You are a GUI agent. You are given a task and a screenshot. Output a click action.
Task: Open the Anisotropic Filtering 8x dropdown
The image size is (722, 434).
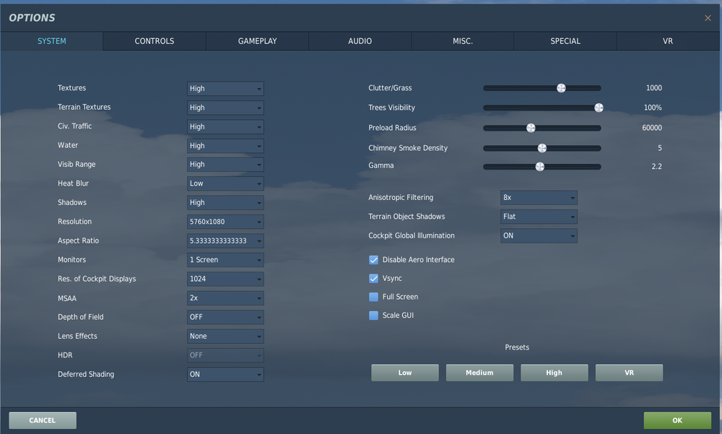click(539, 198)
